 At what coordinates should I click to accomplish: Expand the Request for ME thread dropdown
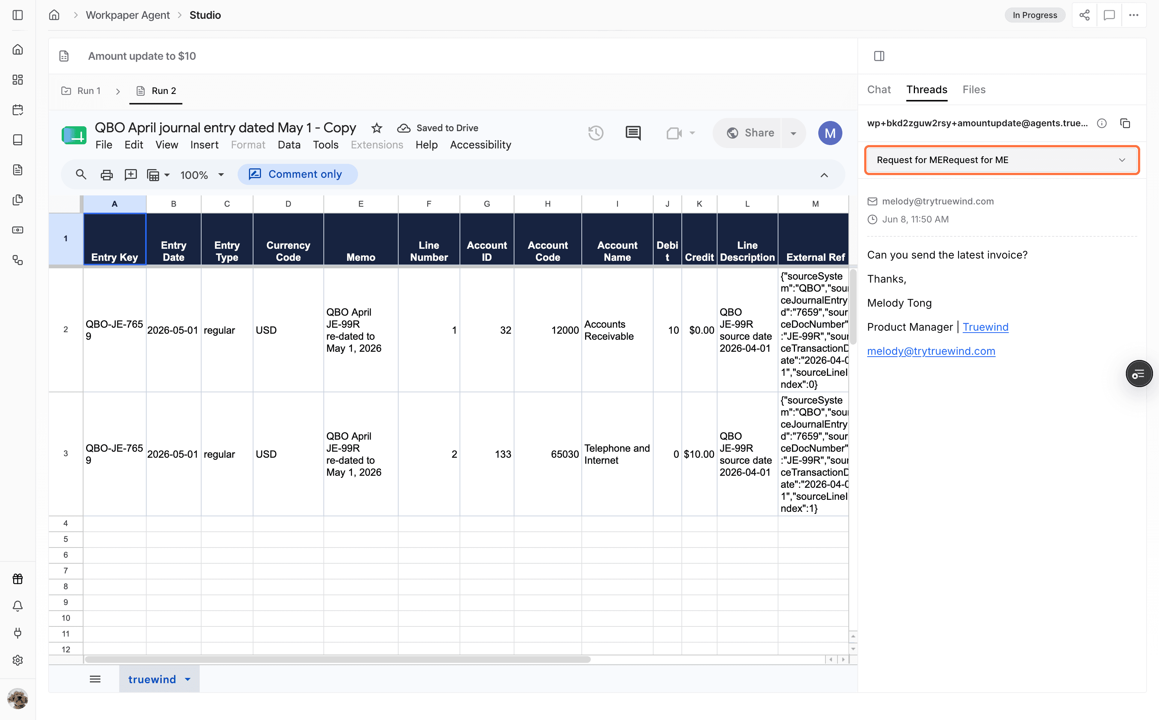pos(1002,160)
